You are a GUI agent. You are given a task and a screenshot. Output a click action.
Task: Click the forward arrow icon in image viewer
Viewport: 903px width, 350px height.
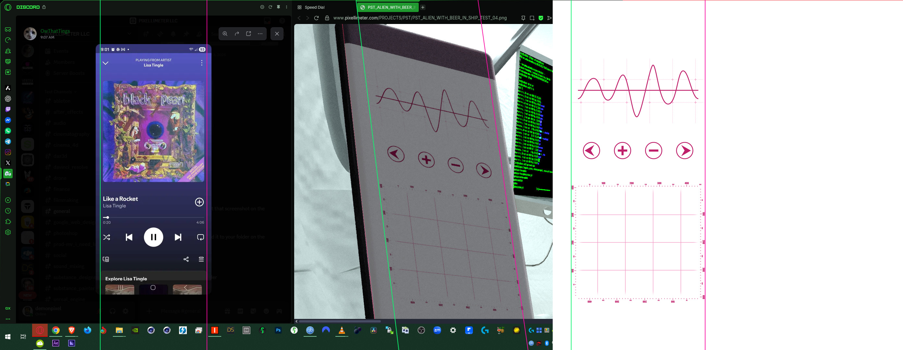(237, 34)
